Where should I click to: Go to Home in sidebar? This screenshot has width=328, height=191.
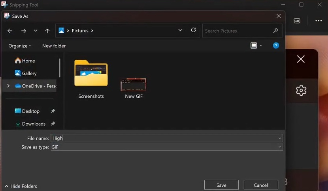[25, 61]
